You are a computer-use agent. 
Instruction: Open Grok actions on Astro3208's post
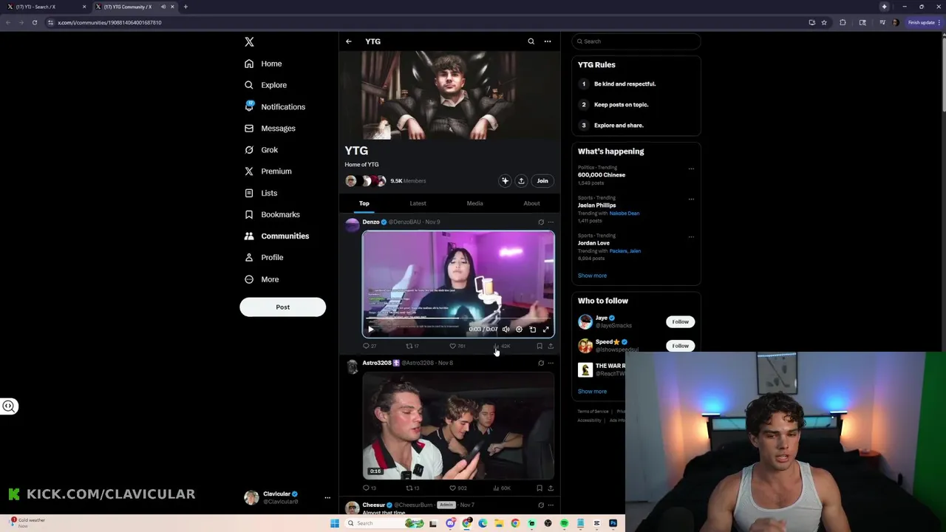541,363
